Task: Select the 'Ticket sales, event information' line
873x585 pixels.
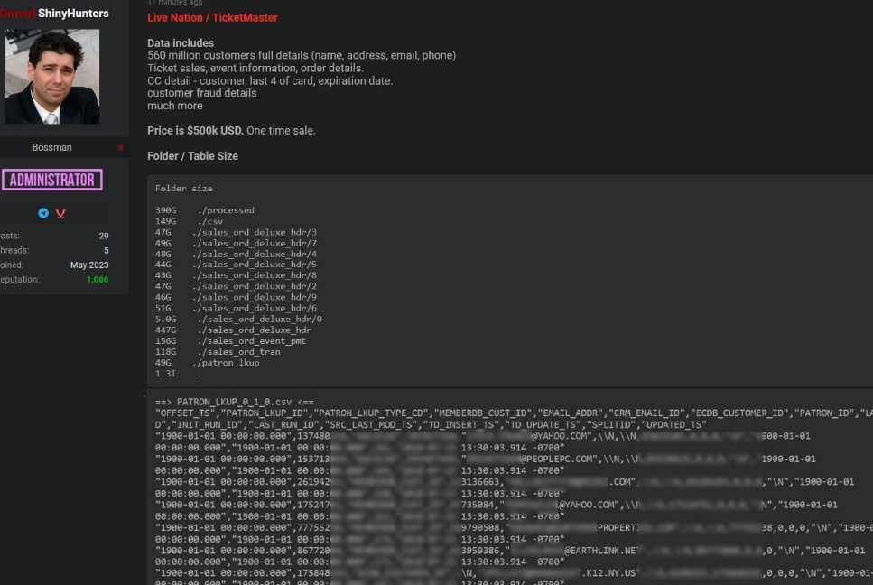Action: point(255,68)
